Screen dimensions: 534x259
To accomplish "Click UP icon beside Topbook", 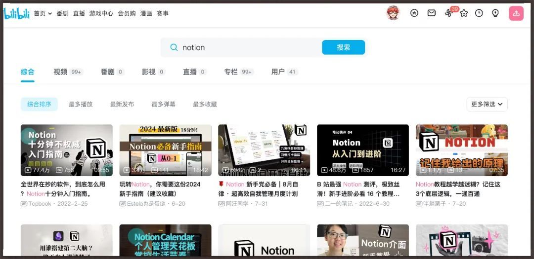I will [24, 204].
